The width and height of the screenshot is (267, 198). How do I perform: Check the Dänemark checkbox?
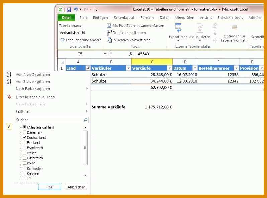point(24,132)
